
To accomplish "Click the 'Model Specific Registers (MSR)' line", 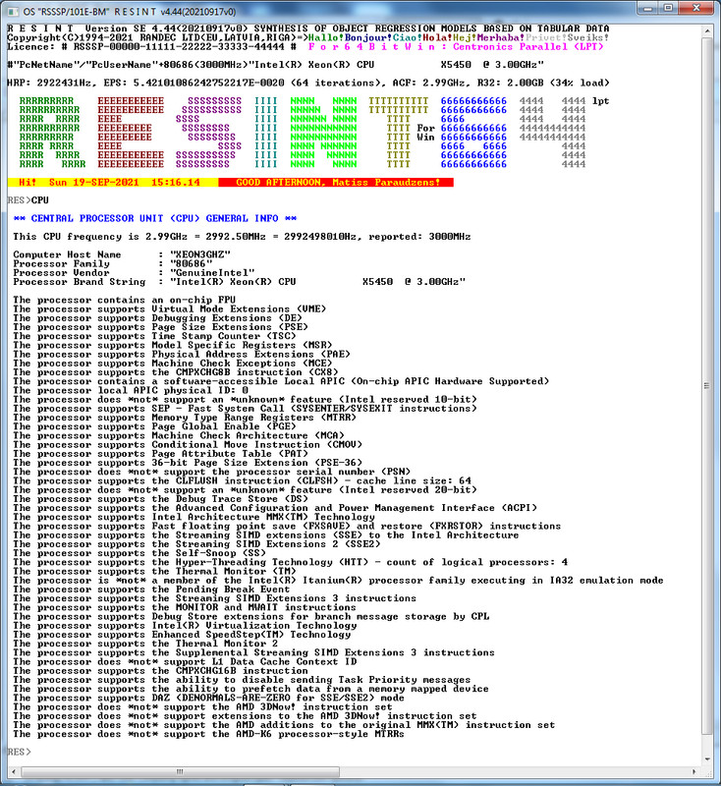I will coord(172,345).
